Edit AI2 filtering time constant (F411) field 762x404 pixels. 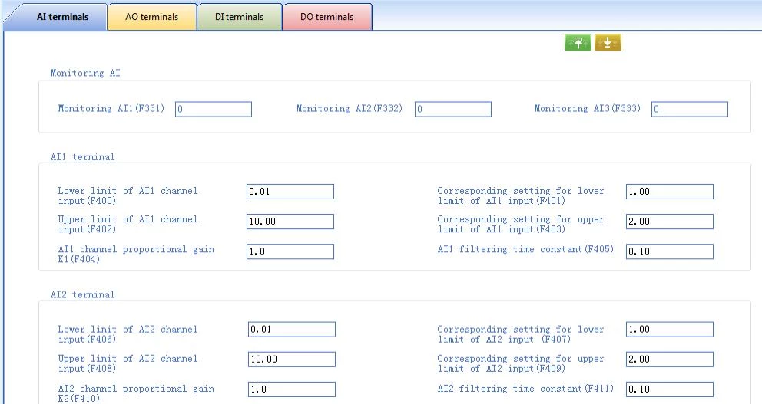(x=669, y=389)
